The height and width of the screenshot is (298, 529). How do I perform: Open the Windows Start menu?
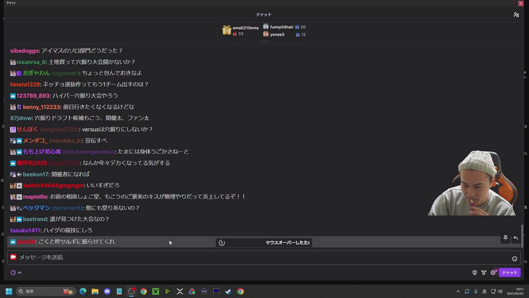(8, 291)
